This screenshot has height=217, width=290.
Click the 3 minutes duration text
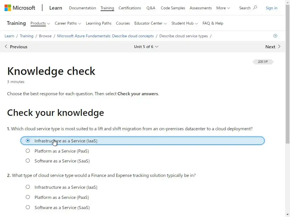tap(16, 82)
